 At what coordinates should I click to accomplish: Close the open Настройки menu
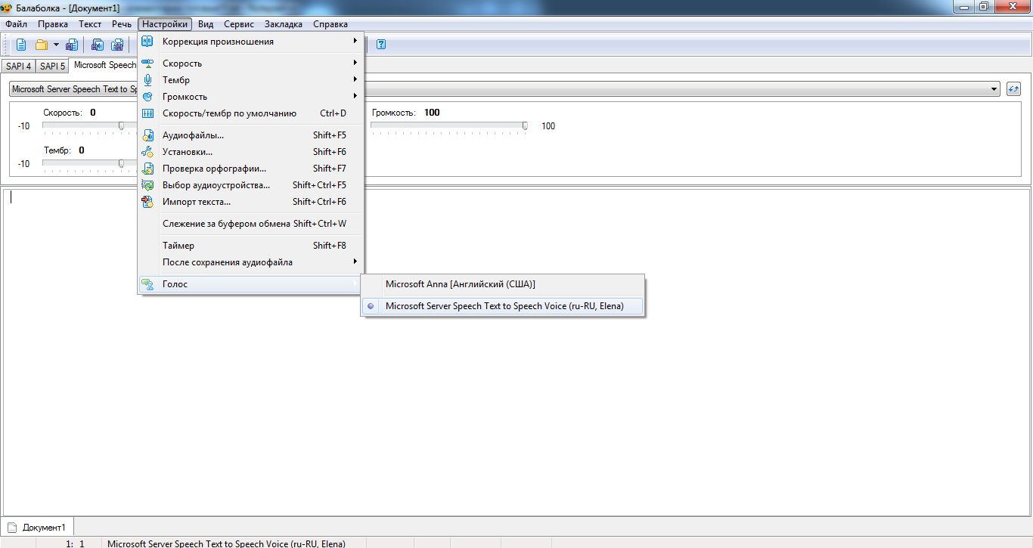[x=165, y=24]
